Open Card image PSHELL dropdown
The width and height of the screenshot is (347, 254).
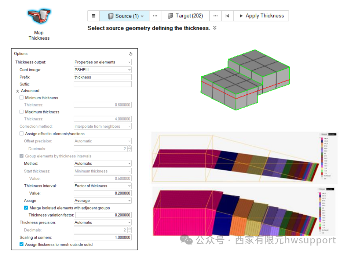[x=103, y=70]
